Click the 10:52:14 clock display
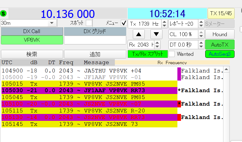 (x=167, y=13)
